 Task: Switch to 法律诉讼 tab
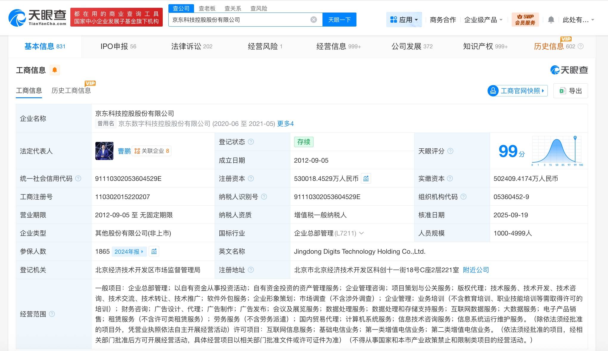pos(191,46)
